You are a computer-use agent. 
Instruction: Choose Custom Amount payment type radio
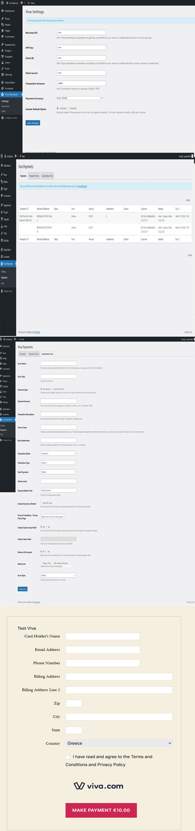52,389
